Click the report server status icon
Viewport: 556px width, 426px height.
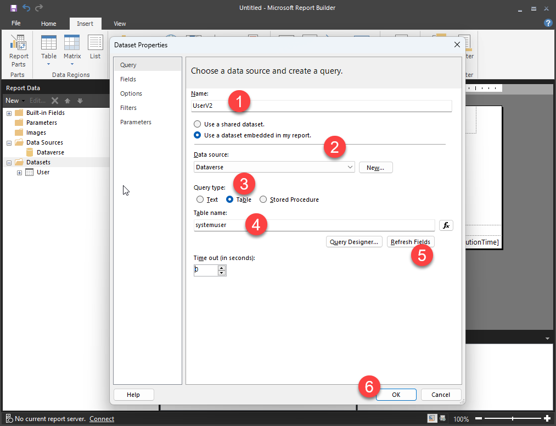[9, 419]
